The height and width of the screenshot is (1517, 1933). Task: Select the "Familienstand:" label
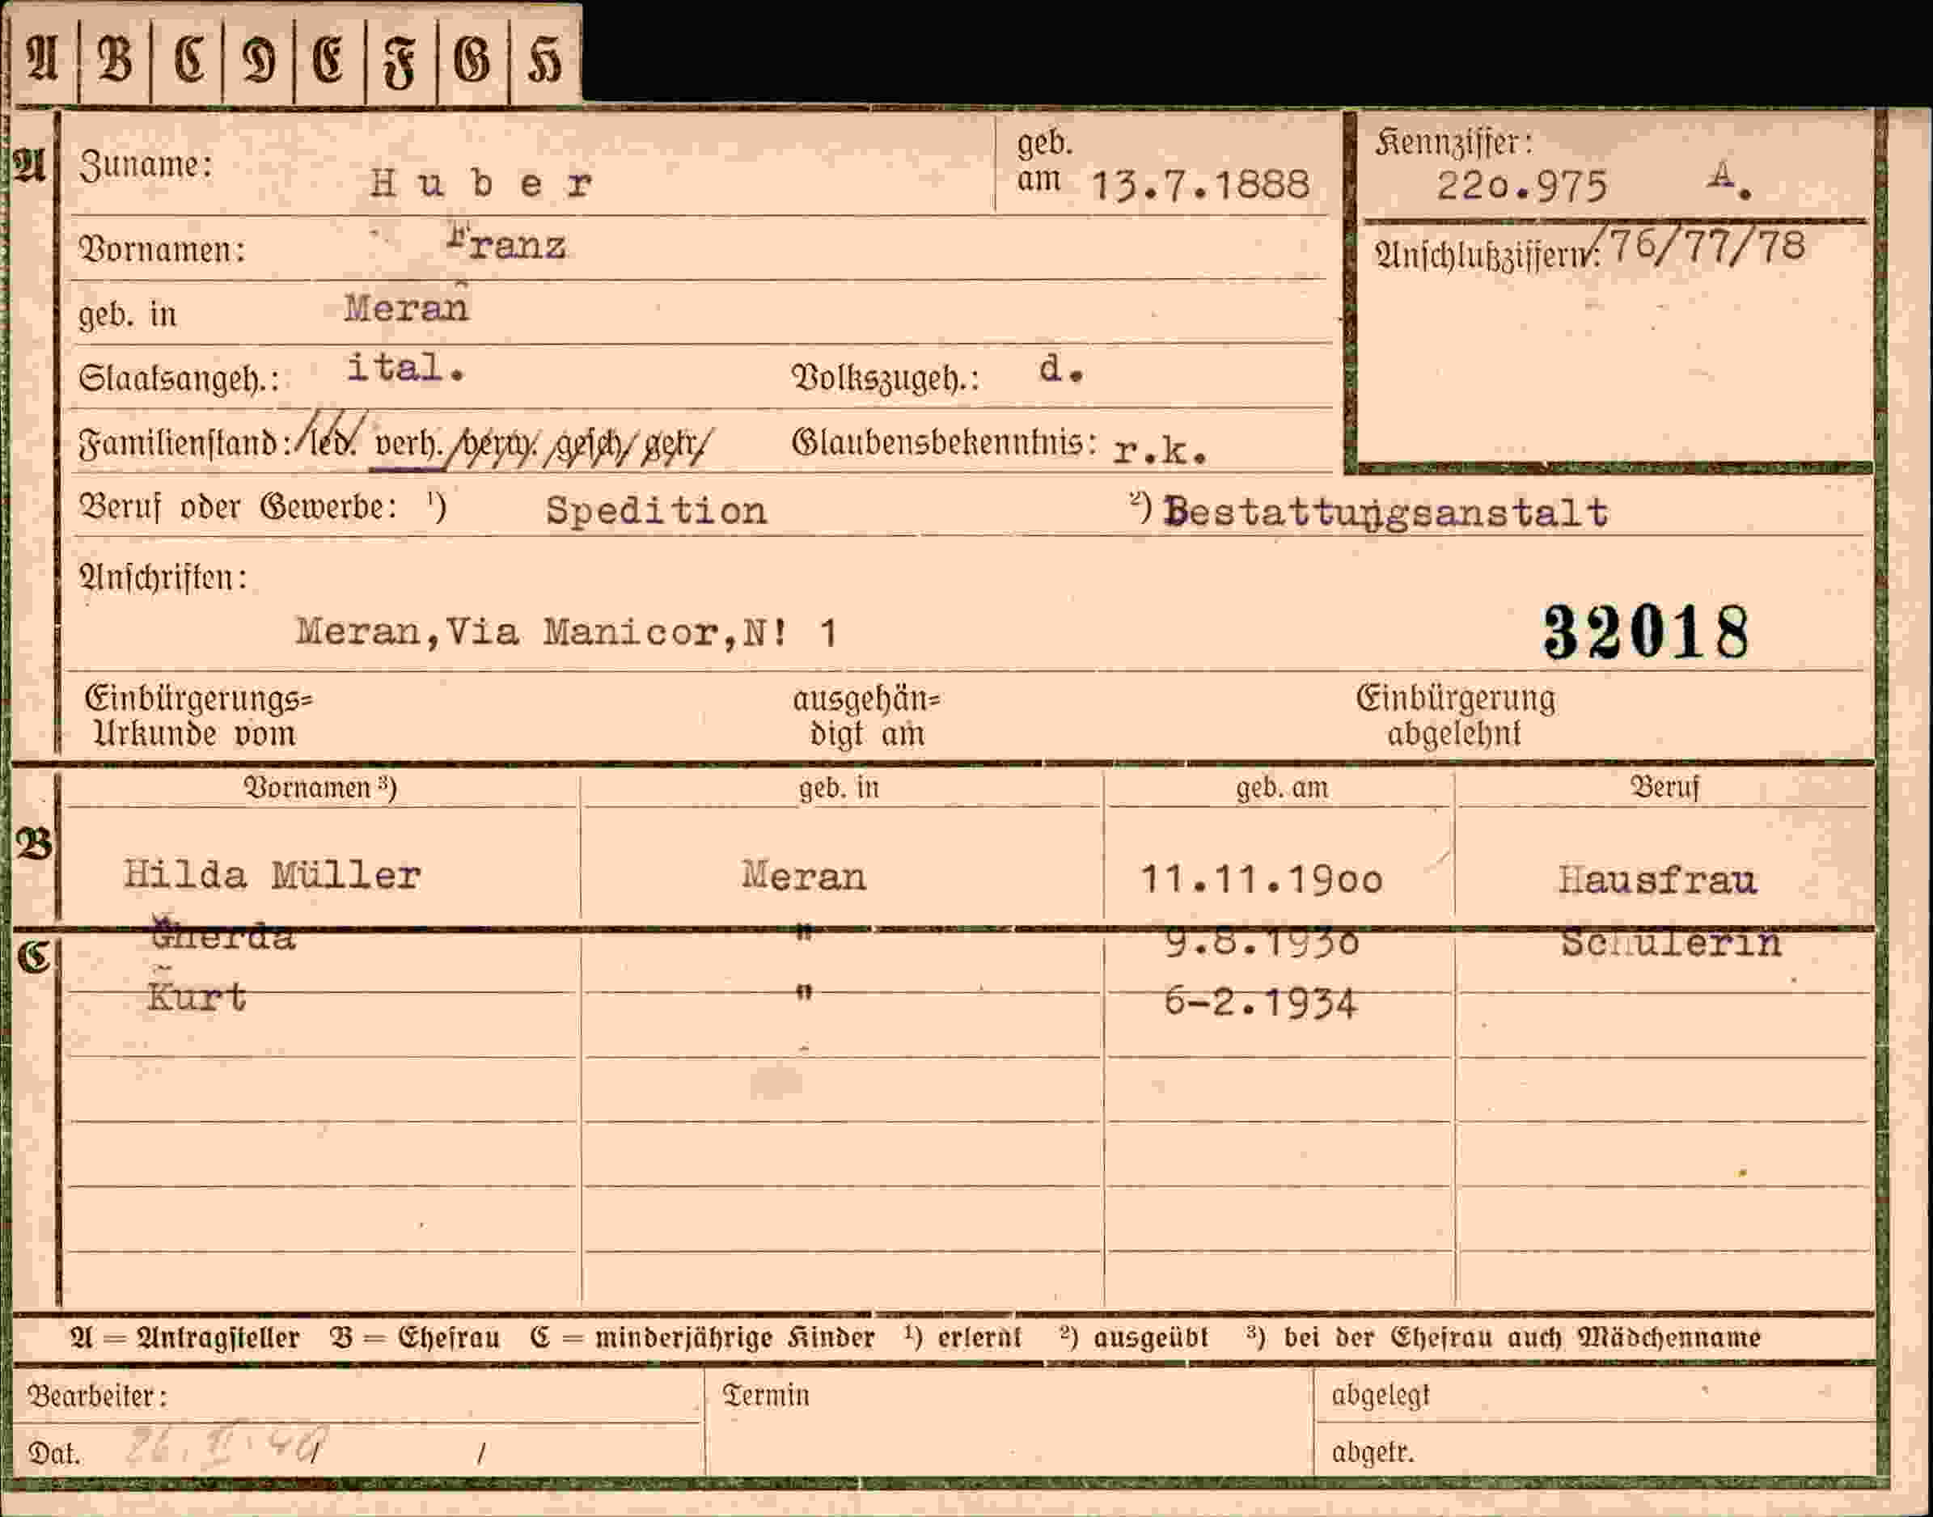[184, 443]
